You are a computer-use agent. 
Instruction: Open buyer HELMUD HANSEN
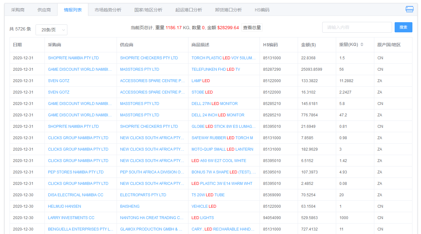(65, 206)
